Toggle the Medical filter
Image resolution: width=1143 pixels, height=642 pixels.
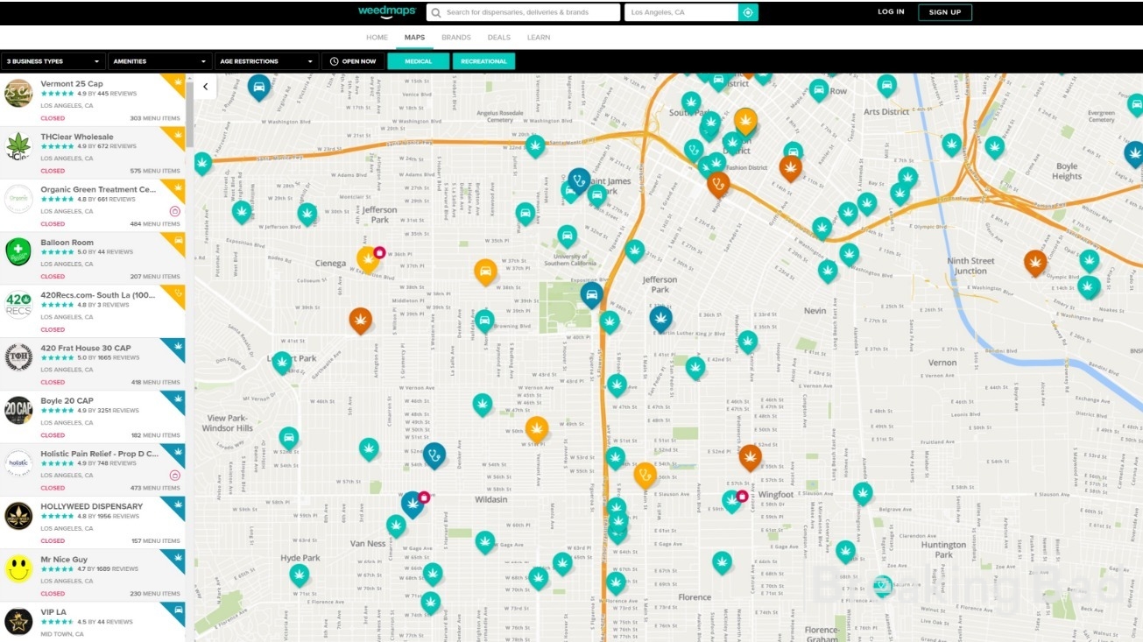(x=418, y=61)
